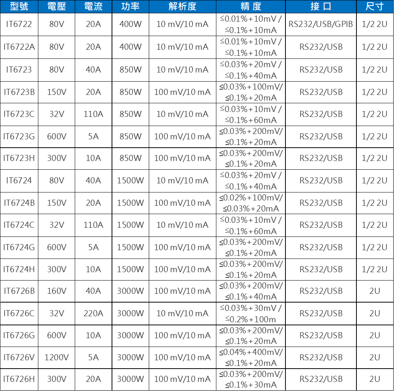Click the 160V voltage cell
The image size is (394, 391).
click(x=57, y=291)
